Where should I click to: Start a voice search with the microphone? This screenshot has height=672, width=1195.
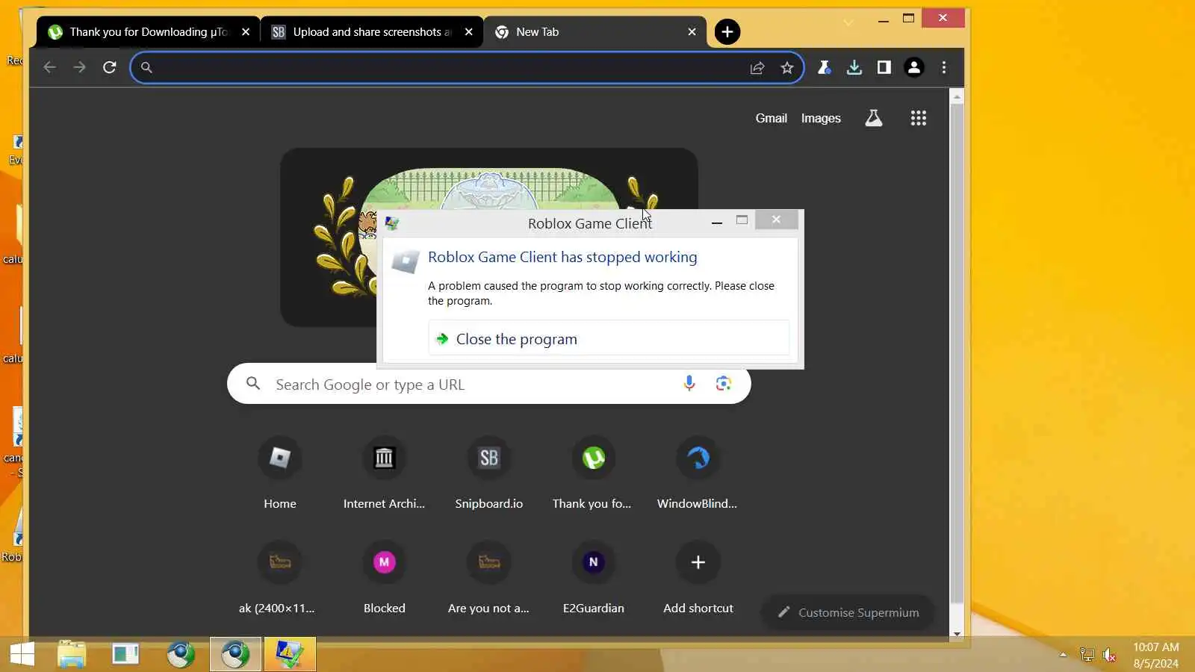(x=689, y=384)
